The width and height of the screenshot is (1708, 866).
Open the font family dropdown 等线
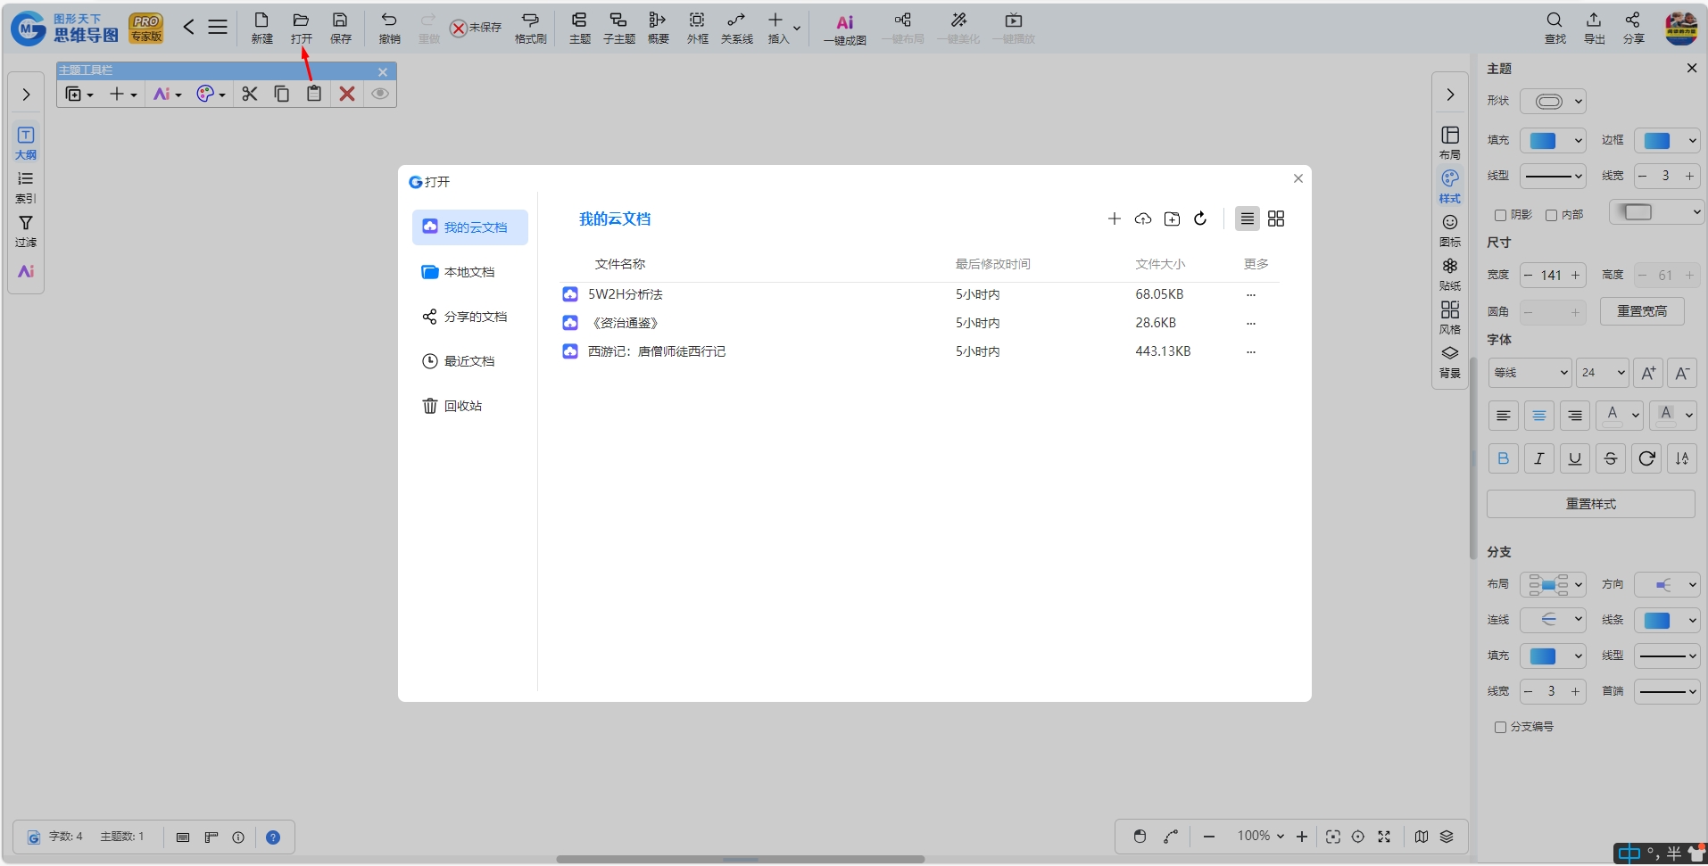(x=1530, y=373)
